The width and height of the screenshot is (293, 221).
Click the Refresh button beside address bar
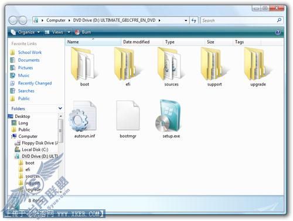click(x=194, y=21)
